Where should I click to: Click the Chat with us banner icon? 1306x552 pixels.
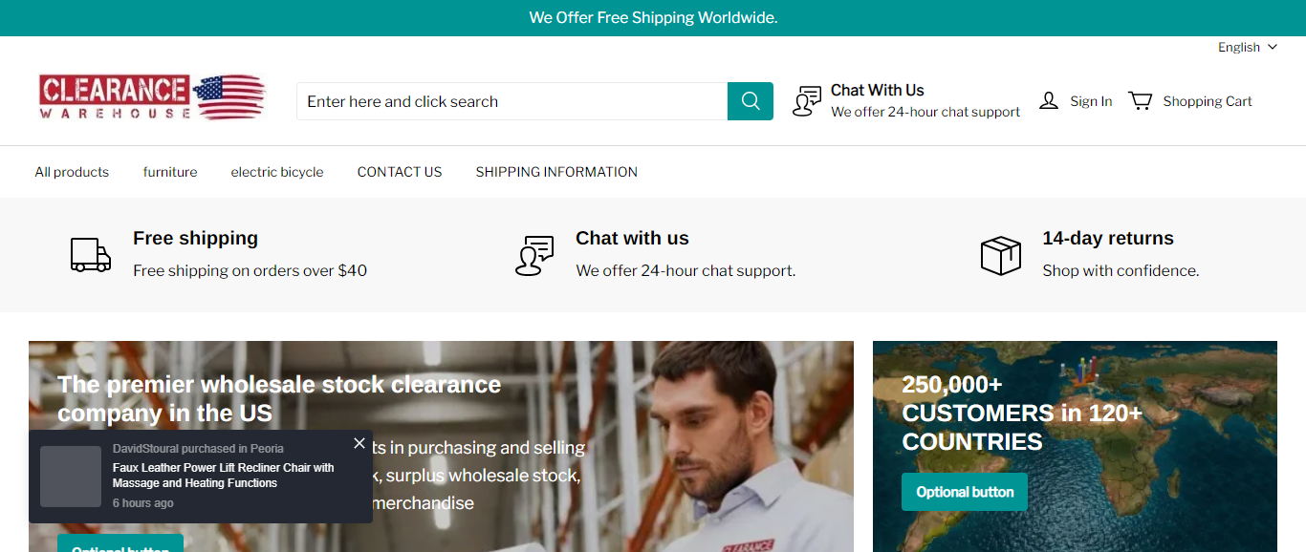tap(534, 255)
